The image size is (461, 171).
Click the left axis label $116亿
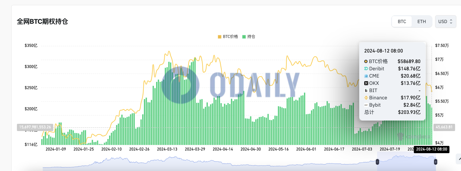31,145
